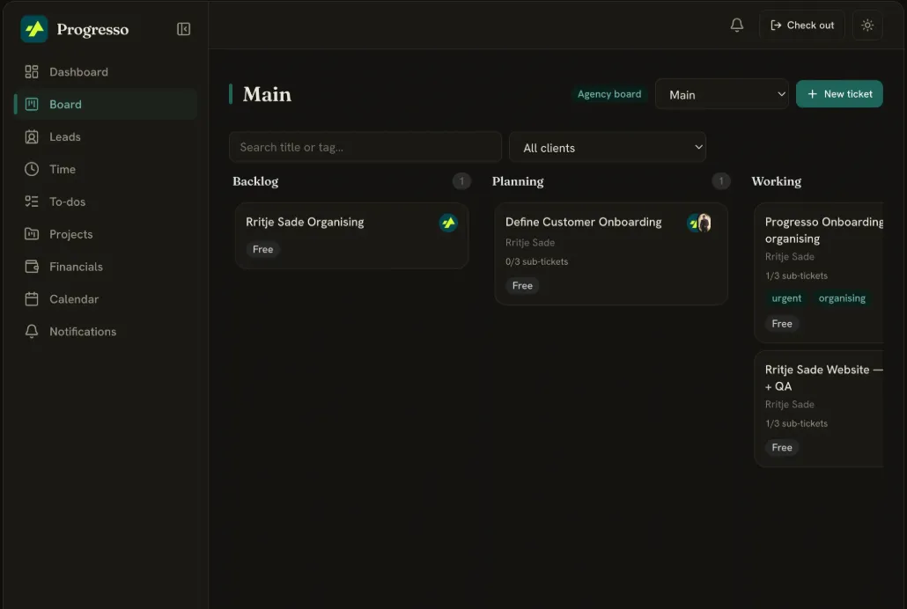Collapse the sidebar panel
Viewport: 907px width, 609px height.
[x=183, y=29]
